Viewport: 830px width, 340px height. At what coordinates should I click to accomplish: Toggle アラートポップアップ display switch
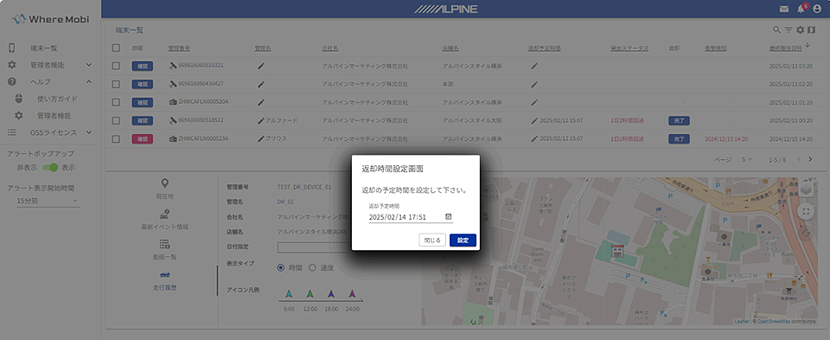click(50, 167)
